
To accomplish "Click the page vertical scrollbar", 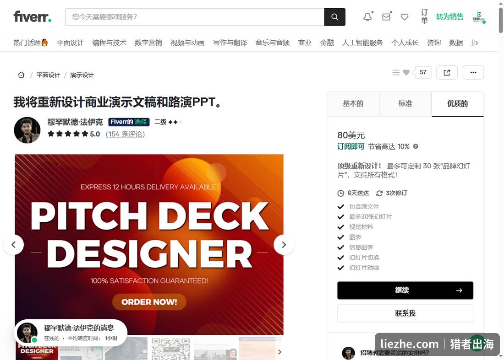I will coord(501,20).
